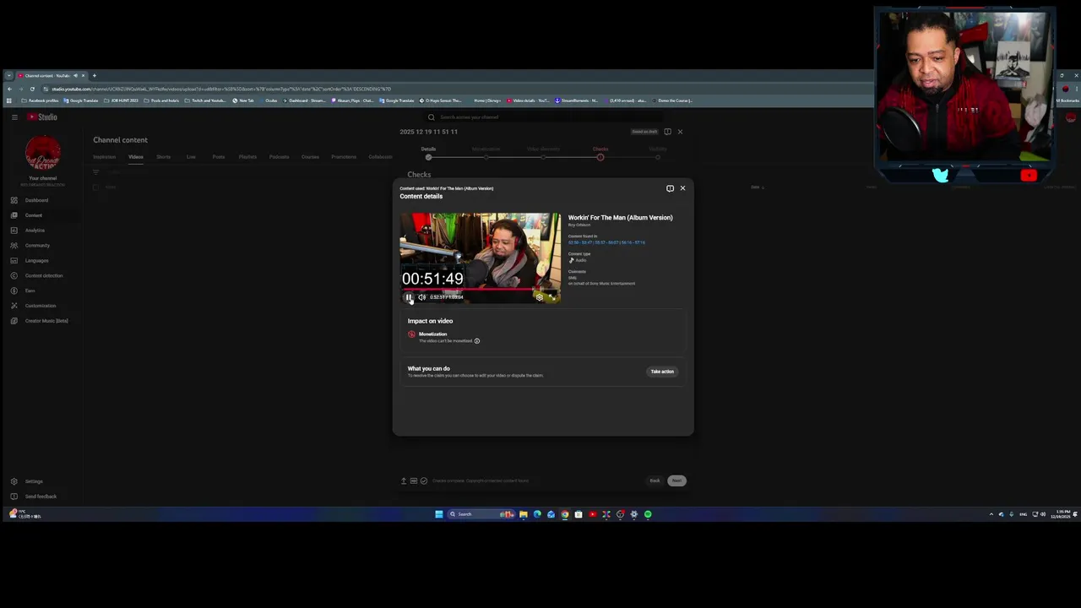Send feedback from Content details header icon

(x=671, y=188)
